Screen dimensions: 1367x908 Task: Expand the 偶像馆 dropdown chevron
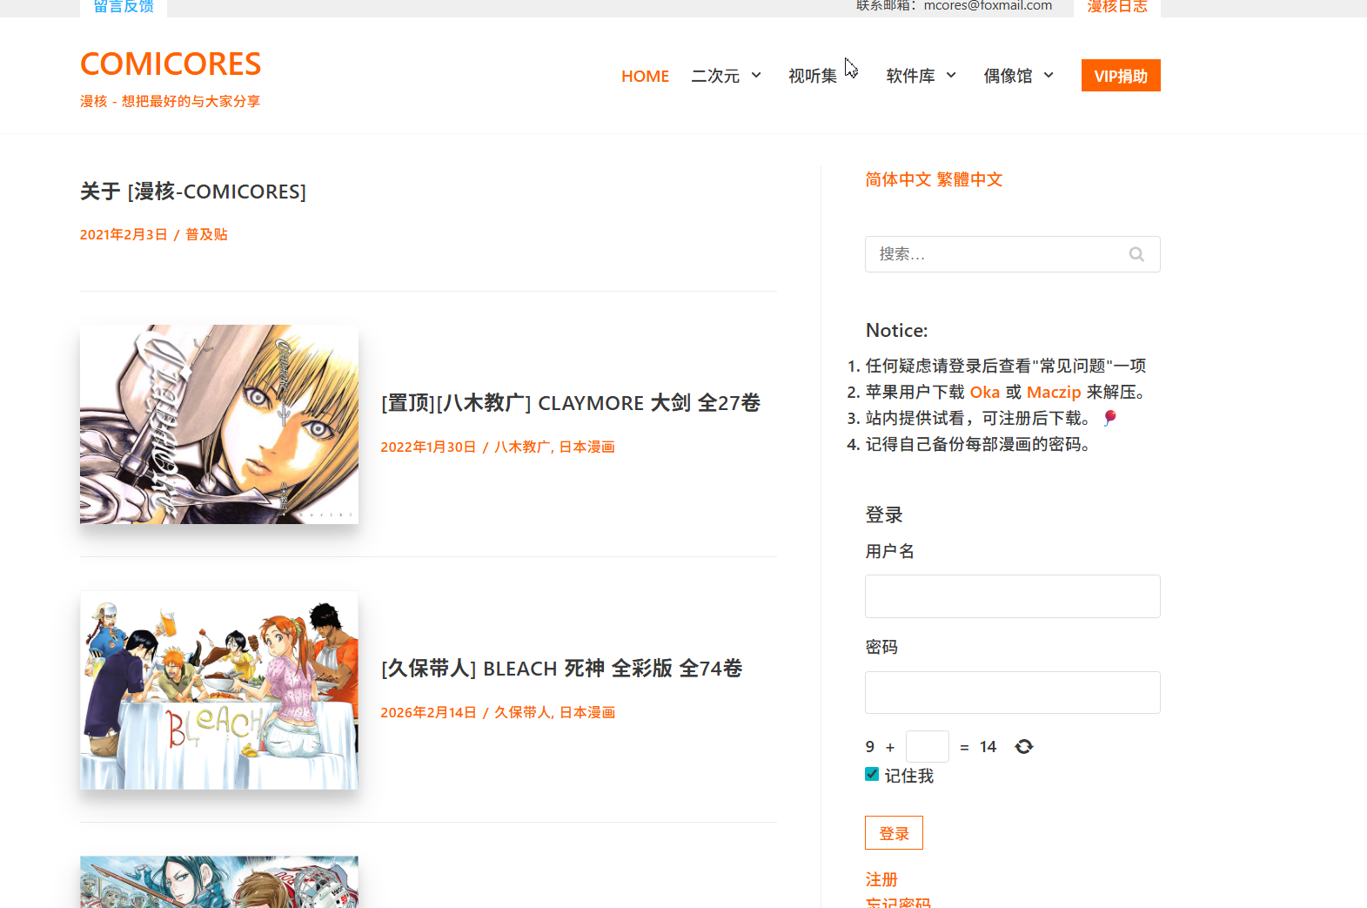pyautogui.click(x=1049, y=76)
